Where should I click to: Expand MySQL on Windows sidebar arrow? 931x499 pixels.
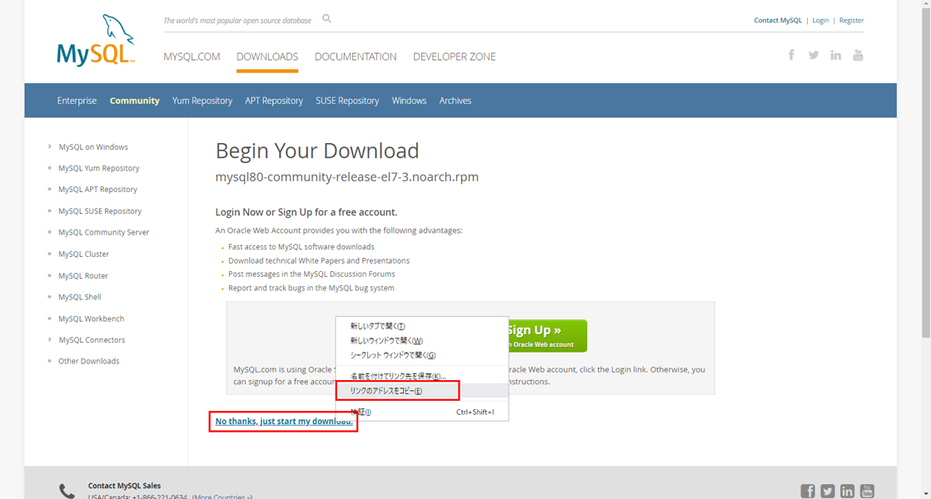pyautogui.click(x=49, y=146)
